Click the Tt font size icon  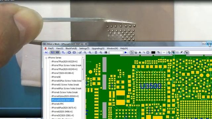[x=159, y=53]
